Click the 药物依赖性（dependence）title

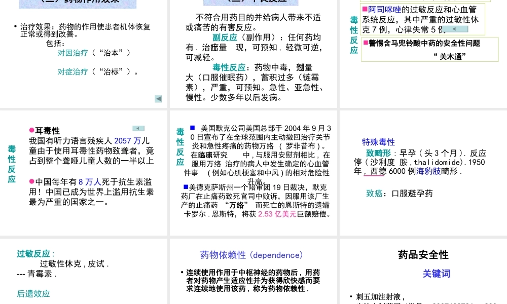point(252,255)
